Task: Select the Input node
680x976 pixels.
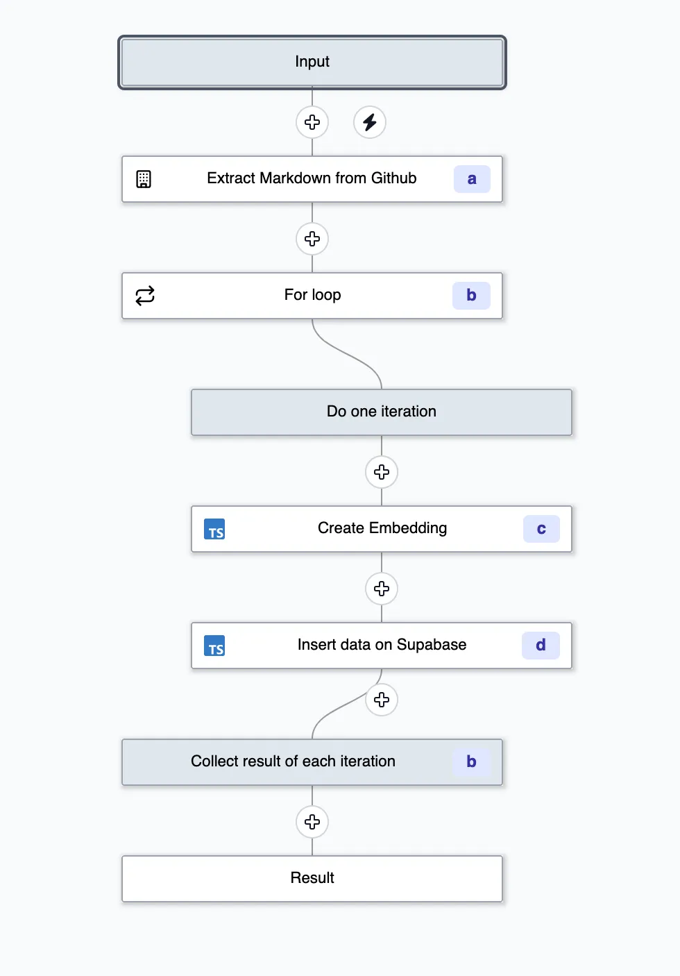Action: 312,62
